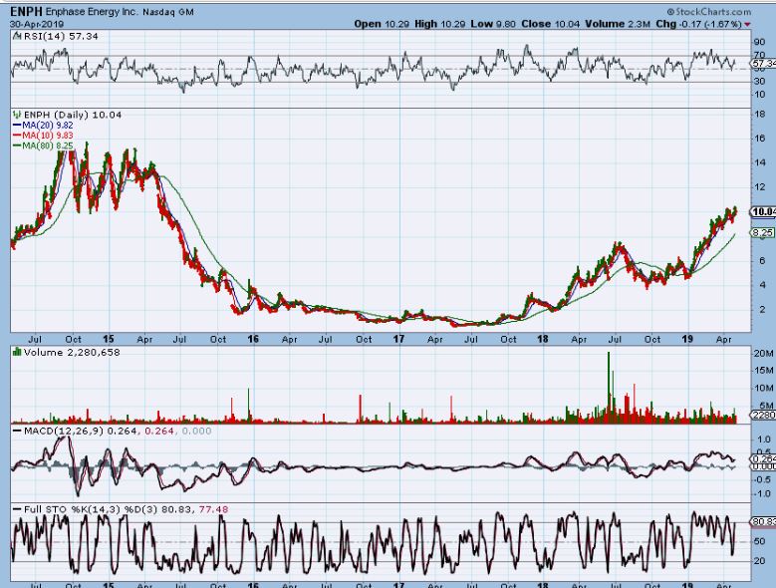Image resolution: width=776 pixels, height=588 pixels.
Task: Click the Open 10.29 value
Action: coord(382,24)
